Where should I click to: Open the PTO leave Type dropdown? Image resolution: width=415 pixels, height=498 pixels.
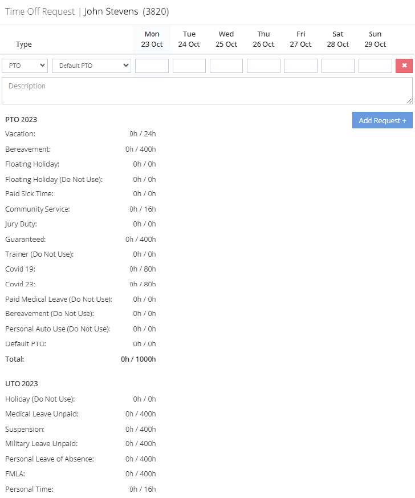coord(25,66)
